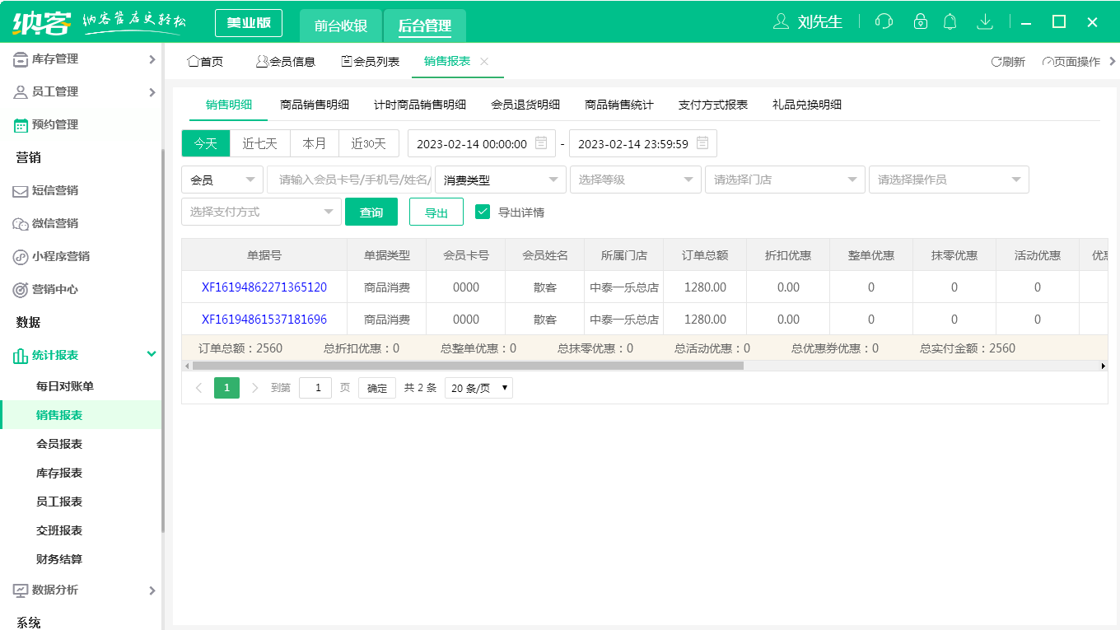Expand the 请选择门店 store selection dropdown
1120x630 pixels.
point(784,179)
